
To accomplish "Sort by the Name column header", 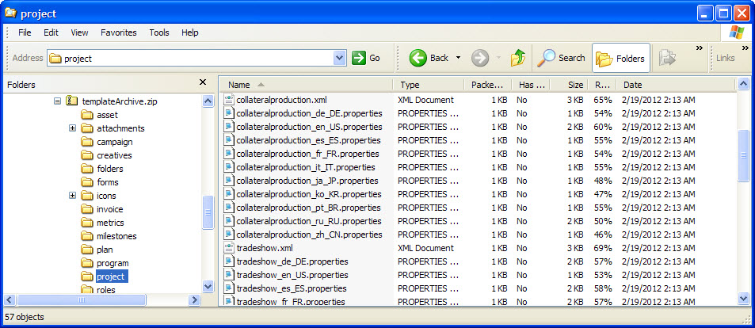I will [307, 85].
